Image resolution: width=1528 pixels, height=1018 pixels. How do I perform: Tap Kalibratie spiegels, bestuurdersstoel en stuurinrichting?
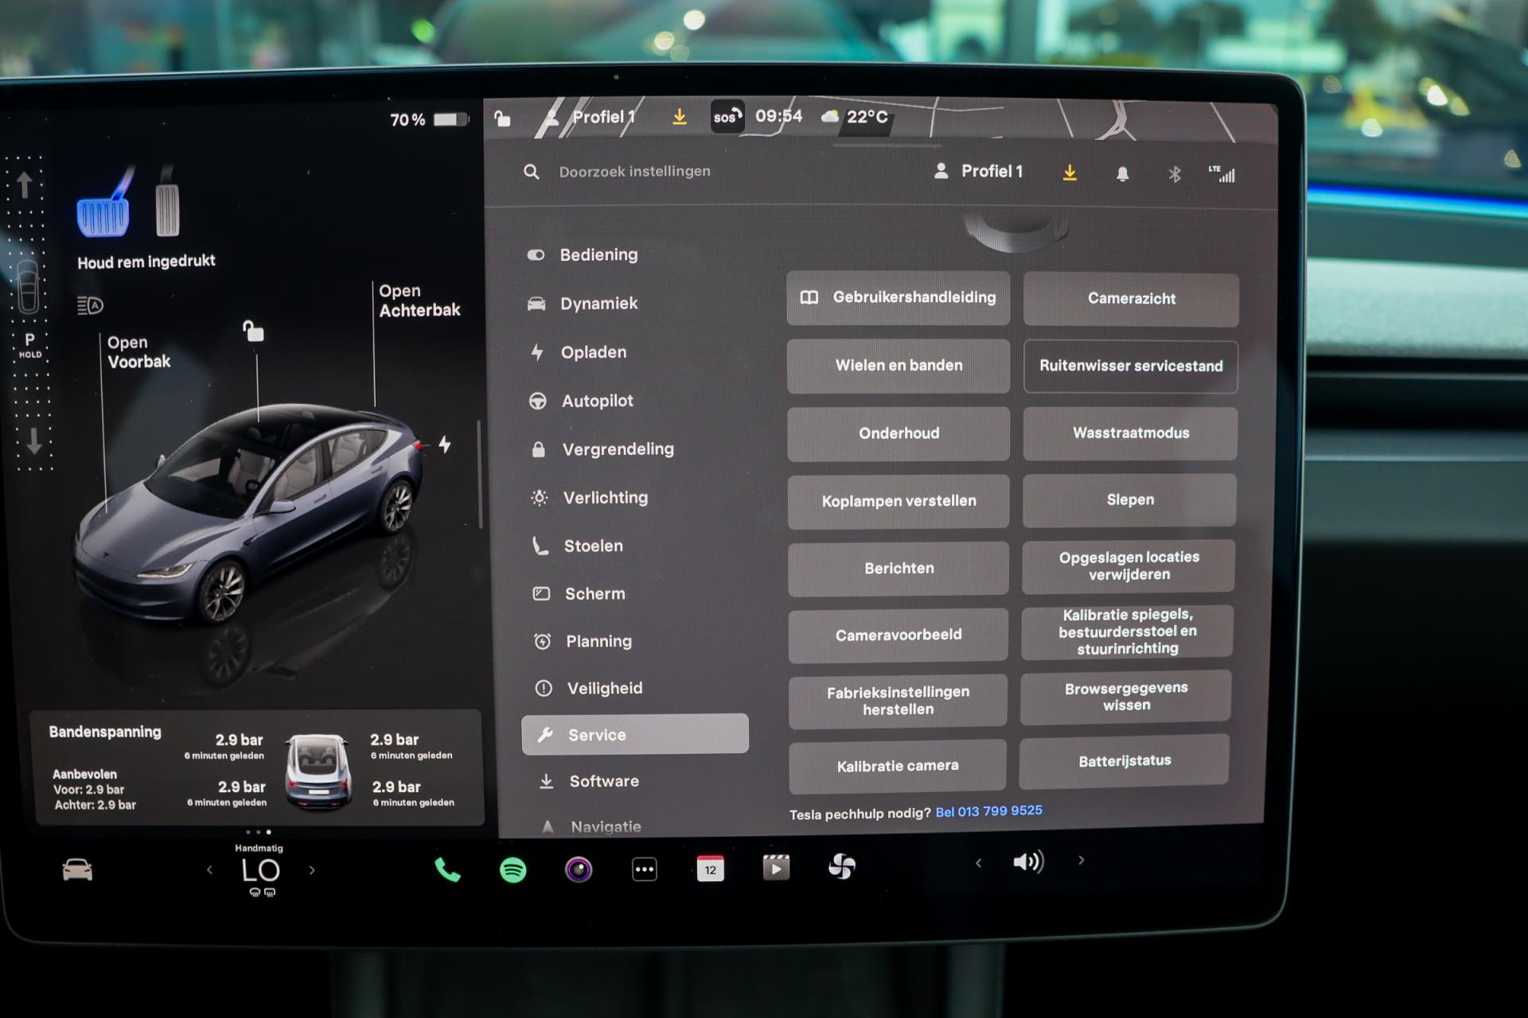tap(1127, 631)
